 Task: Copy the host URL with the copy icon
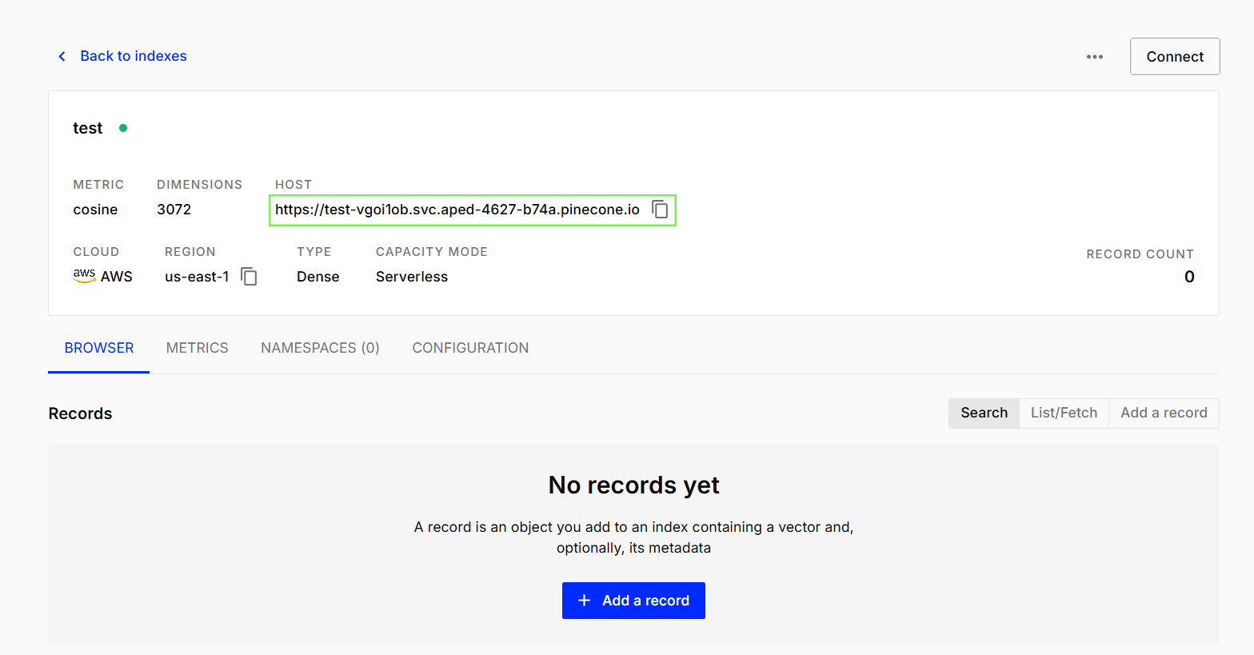pyautogui.click(x=660, y=210)
